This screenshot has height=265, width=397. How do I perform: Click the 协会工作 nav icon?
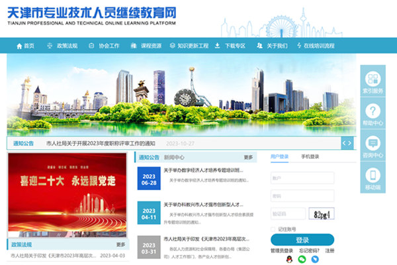(x=91, y=46)
